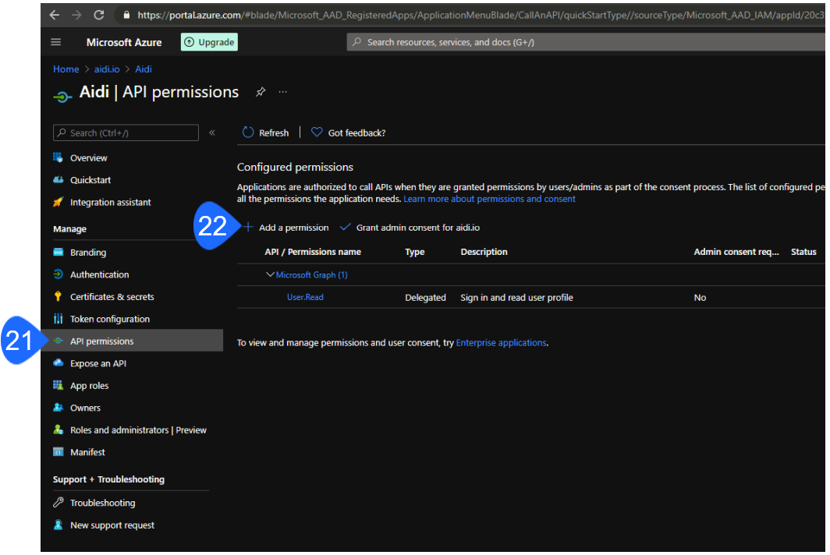Open Learn more about permissions and consent link
The image size is (830, 555).
click(x=489, y=199)
